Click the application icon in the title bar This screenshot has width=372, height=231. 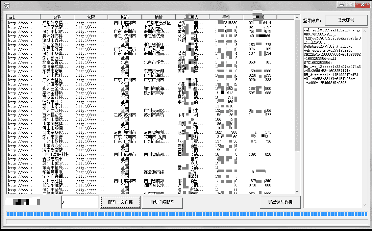click(7, 5)
